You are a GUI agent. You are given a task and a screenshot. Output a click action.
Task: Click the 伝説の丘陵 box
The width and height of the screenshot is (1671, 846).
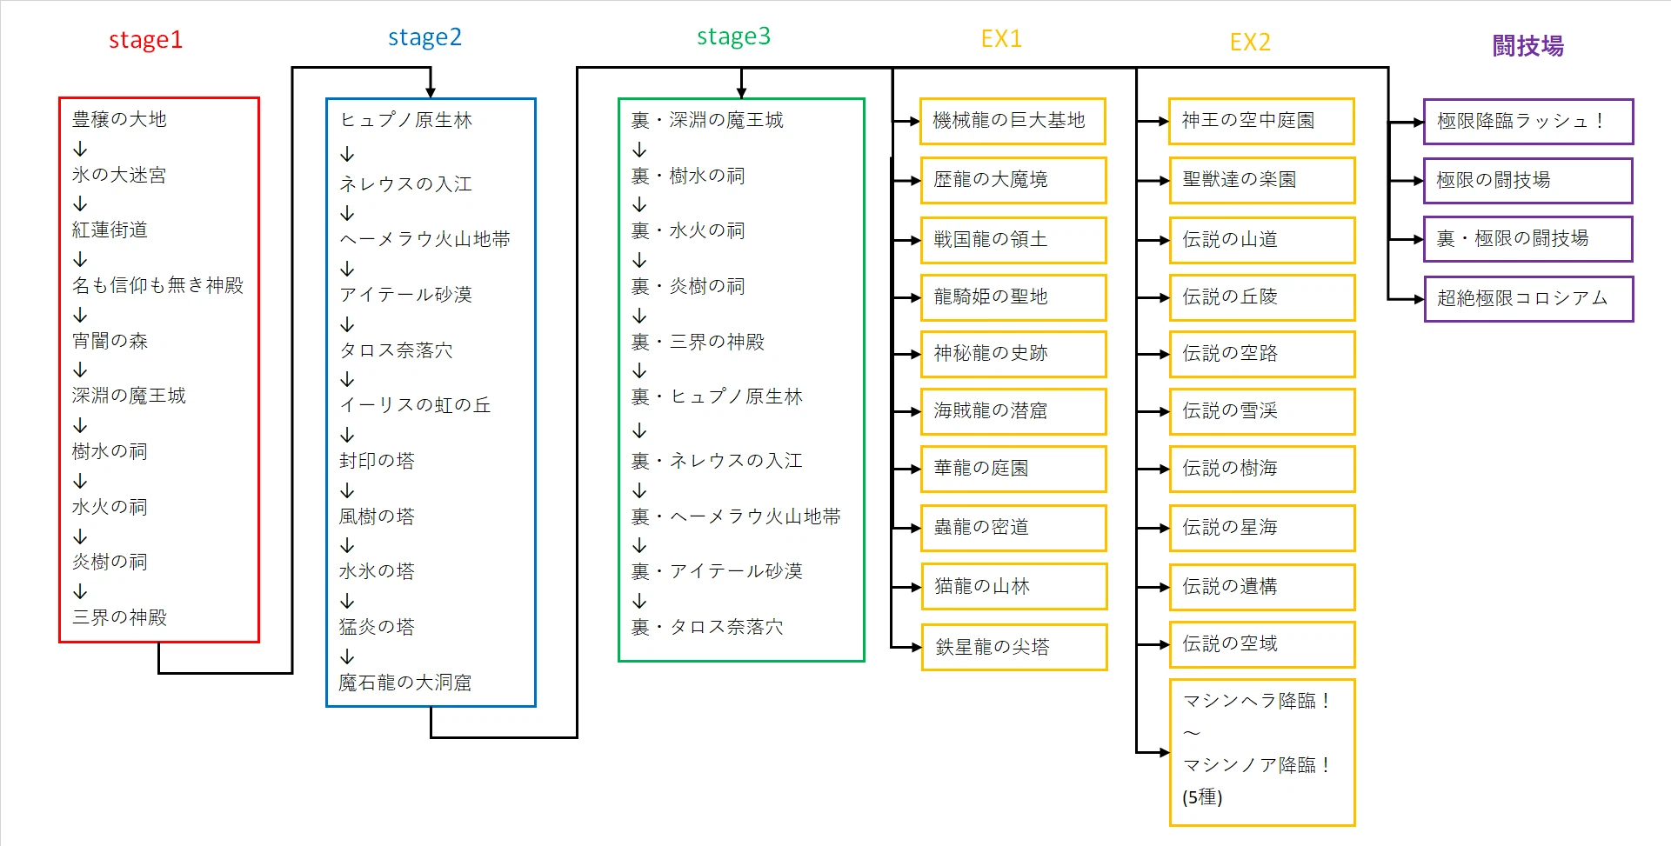point(1262,297)
